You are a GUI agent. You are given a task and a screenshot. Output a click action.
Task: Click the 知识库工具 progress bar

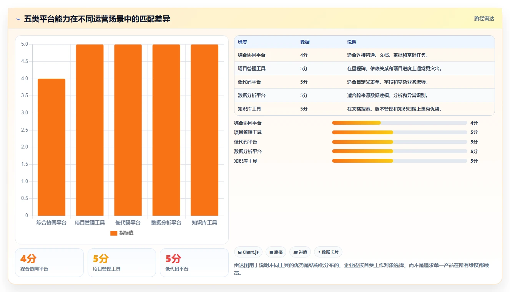coord(400,161)
